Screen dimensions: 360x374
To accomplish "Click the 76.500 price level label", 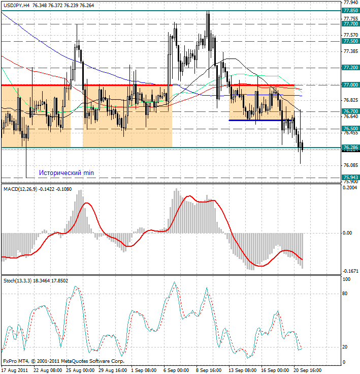I will point(351,129).
